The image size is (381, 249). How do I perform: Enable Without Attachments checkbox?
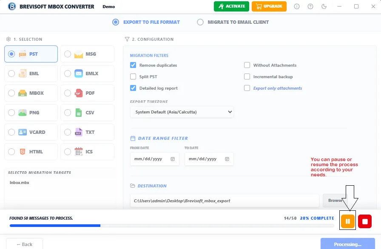247,65
